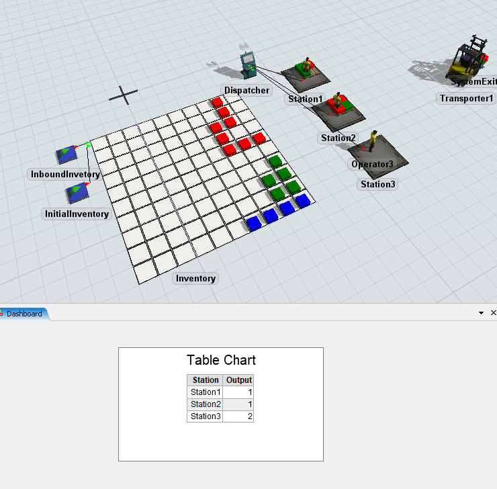This screenshot has width=497, height=489.
Task: Select the Station3 row in the table
Action: [205, 416]
